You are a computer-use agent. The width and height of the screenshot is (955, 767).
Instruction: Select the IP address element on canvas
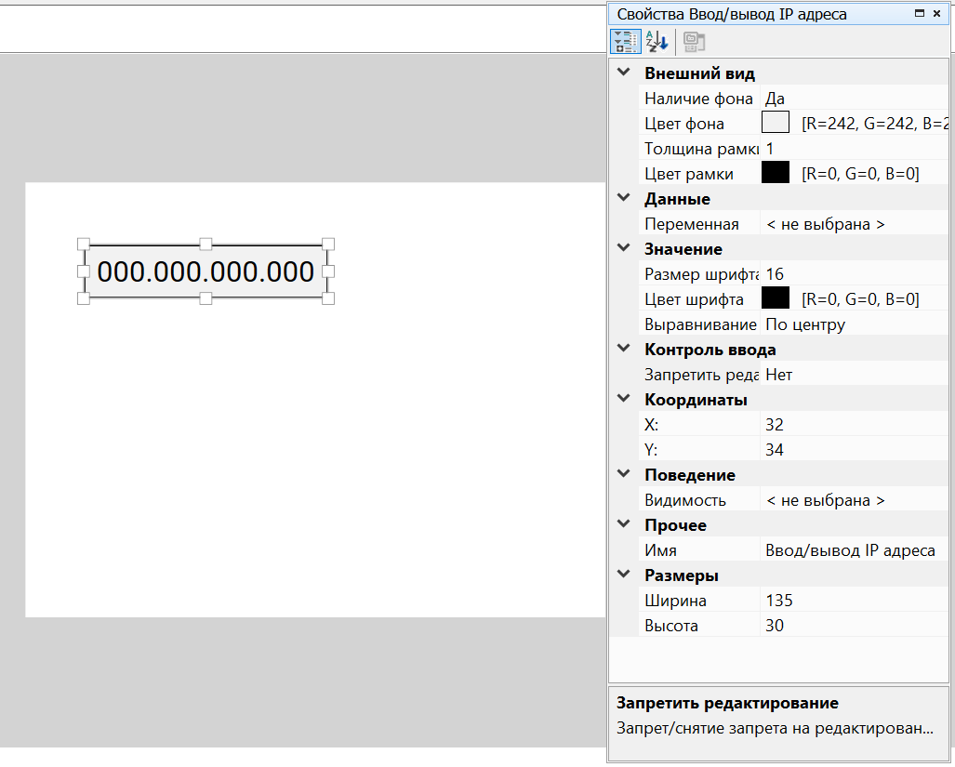click(x=206, y=272)
